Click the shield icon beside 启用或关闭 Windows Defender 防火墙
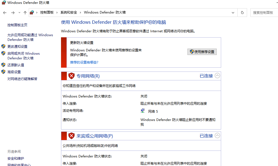278x166 pixels. (3, 53)
